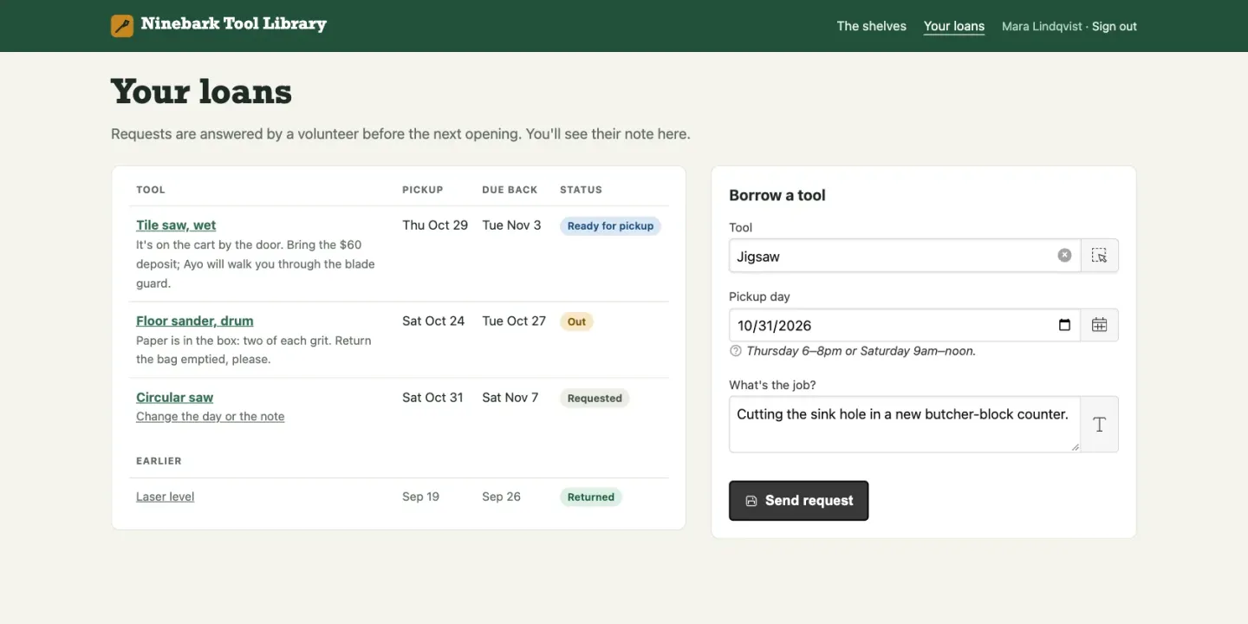The height and width of the screenshot is (624, 1248).
Task: Open the Your loans nav item
Action: pos(954,26)
